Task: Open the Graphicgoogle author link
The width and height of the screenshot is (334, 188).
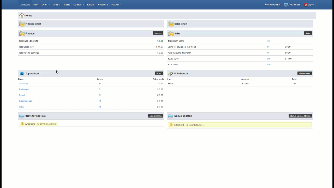Action: click(x=26, y=101)
